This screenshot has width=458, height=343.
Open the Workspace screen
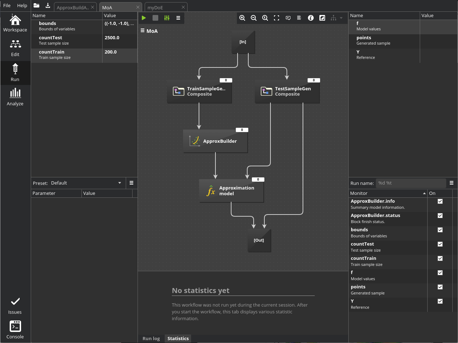click(x=15, y=23)
